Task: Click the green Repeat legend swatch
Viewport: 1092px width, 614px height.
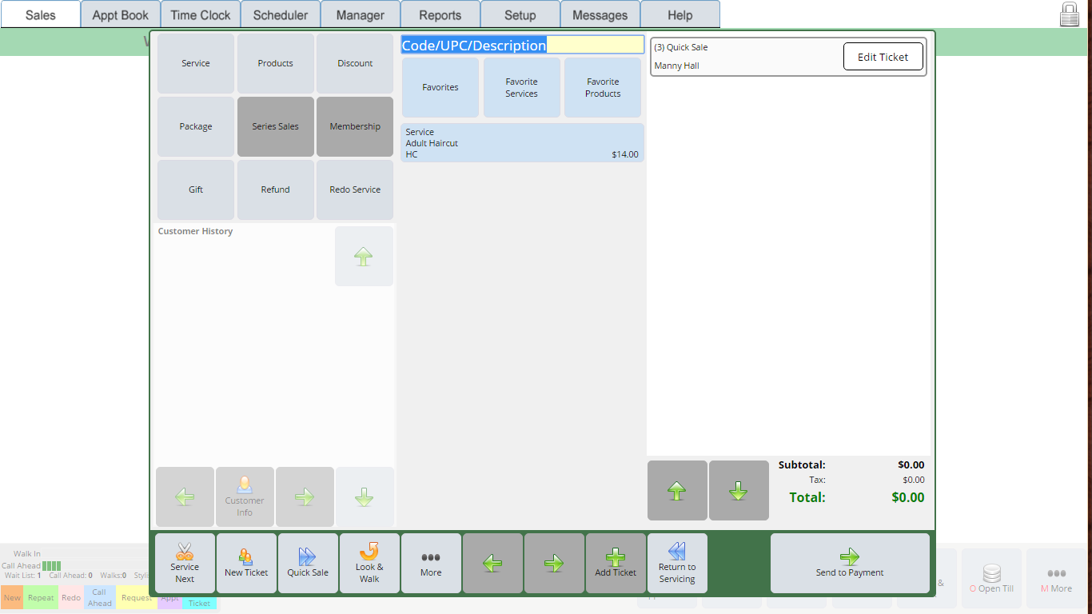Action: [x=41, y=597]
